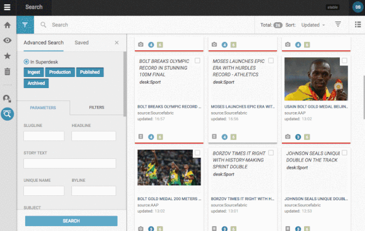Image resolution: width=365 pixels, height=231 pixels.
Task: Click text type icon on Borzov Times It Right card
Action: [214, 229]
